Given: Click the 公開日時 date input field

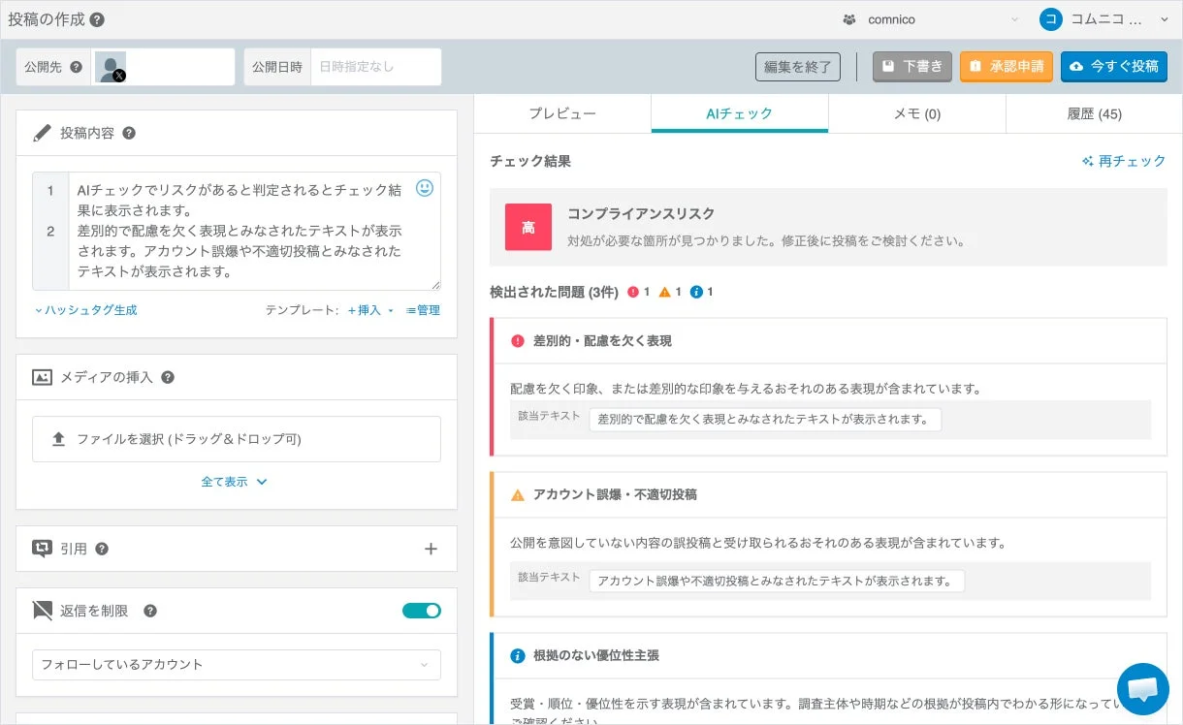Looking at the screenshot, I should [375, 67].
